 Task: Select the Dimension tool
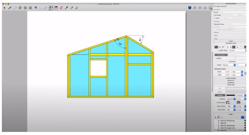click(x=51, y=8)
